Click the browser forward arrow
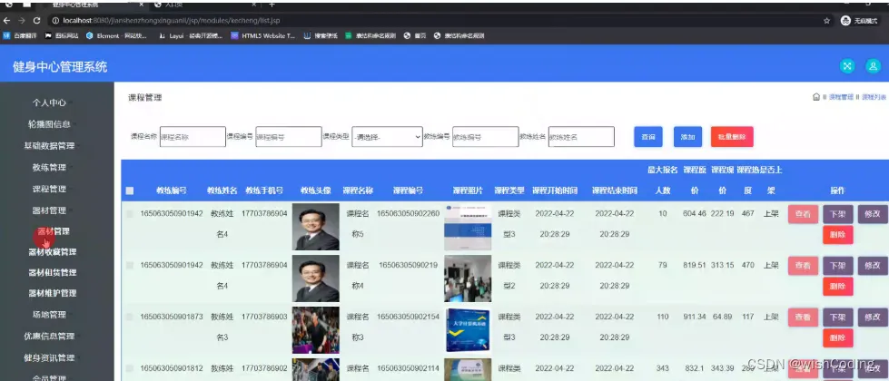Viewport: 889px width, 381px height. click(x=22, y=20)
